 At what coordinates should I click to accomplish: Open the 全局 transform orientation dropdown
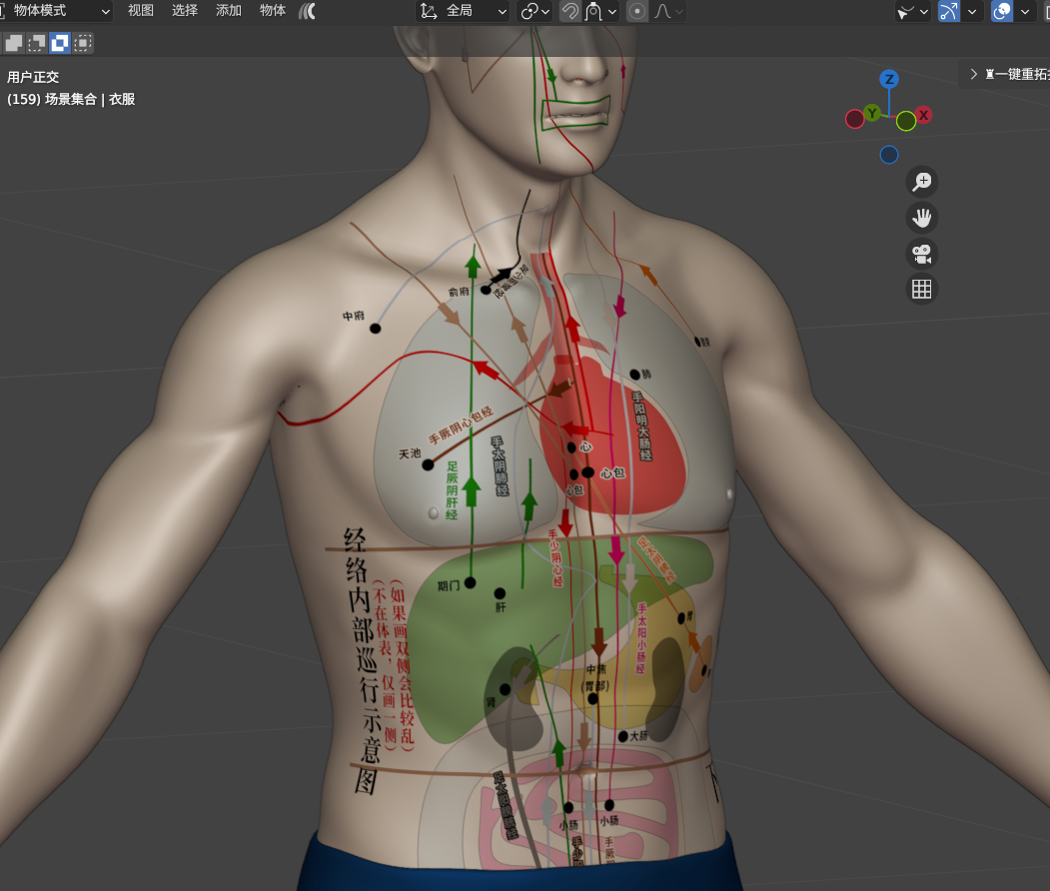[x=464, y=11]
